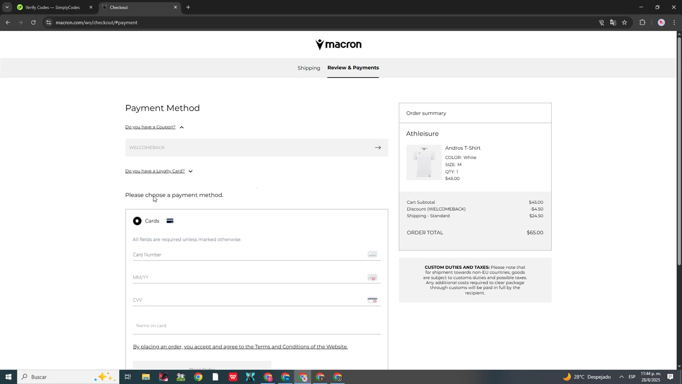The height and width of the screenshot is (384, 682).
Task: Click ESP language indicator
Action: pyautogui.click(x=632, y=377)
